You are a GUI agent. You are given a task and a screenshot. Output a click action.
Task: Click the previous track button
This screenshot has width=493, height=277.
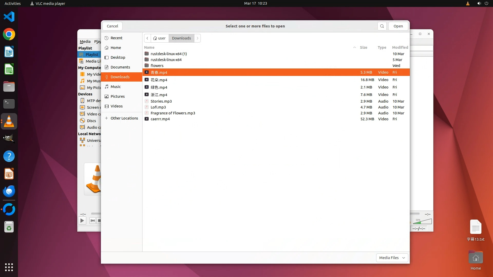pos(93,221)
